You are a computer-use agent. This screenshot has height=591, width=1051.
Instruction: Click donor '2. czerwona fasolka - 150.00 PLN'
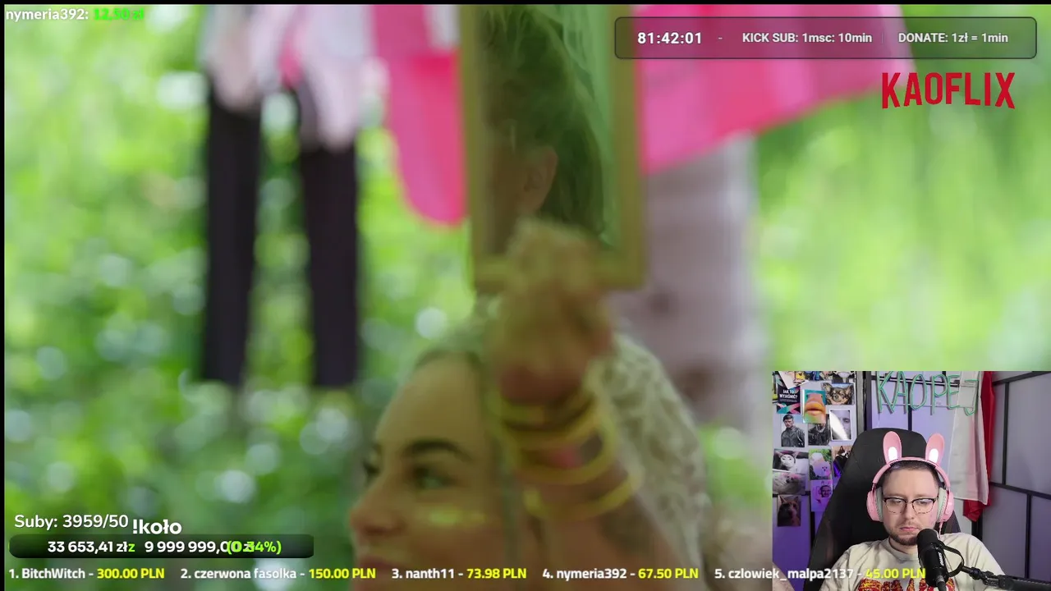click(278, 574)
